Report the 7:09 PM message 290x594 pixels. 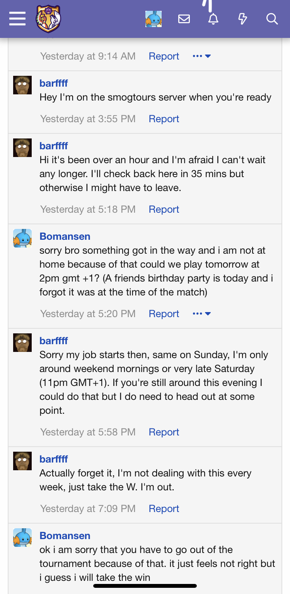[x=164, y=509]
